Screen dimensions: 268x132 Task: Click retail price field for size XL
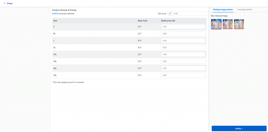(183, 47)
